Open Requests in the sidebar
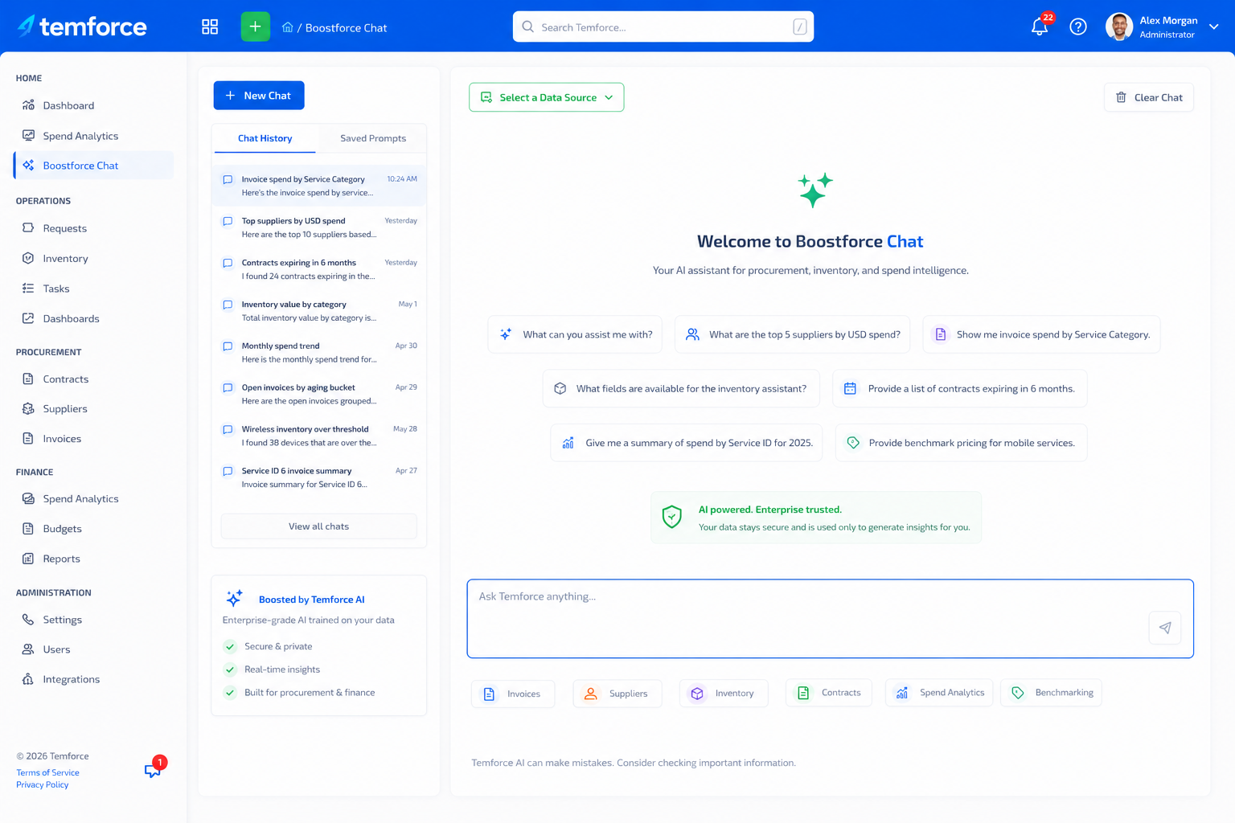1235x823 pixels. click(x=94, y=228)
